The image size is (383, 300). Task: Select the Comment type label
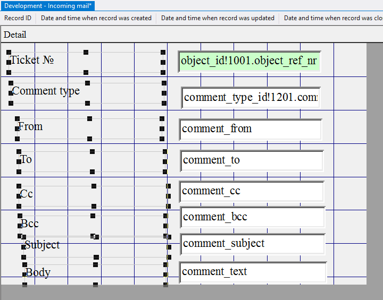[46, 91]
